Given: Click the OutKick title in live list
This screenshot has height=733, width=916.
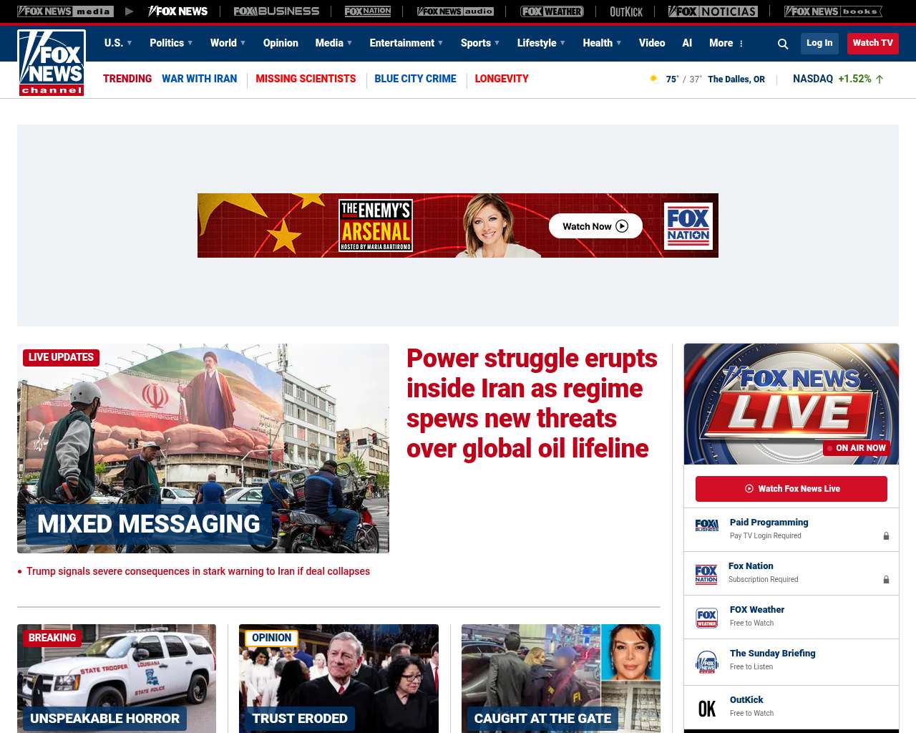Looking at the screenshot, I should [x=746, y=700].
